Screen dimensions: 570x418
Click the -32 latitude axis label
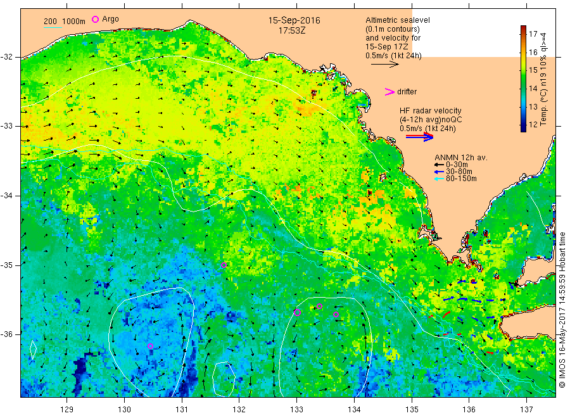click(6, 57)
